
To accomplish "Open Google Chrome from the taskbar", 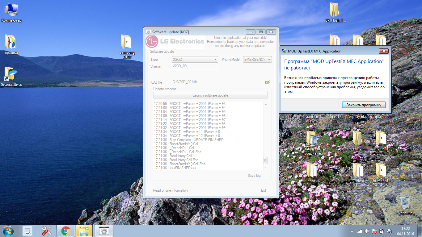I will click(x=65, y=231).
